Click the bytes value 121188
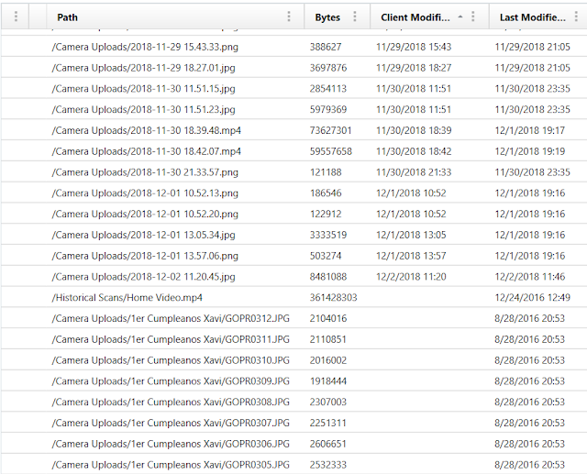Screen dimensions: 587x474 (x=326, y=172)
